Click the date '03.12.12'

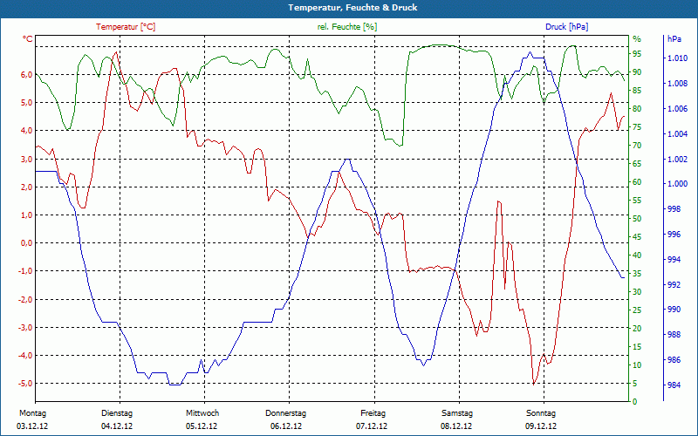tap(32, 426)
